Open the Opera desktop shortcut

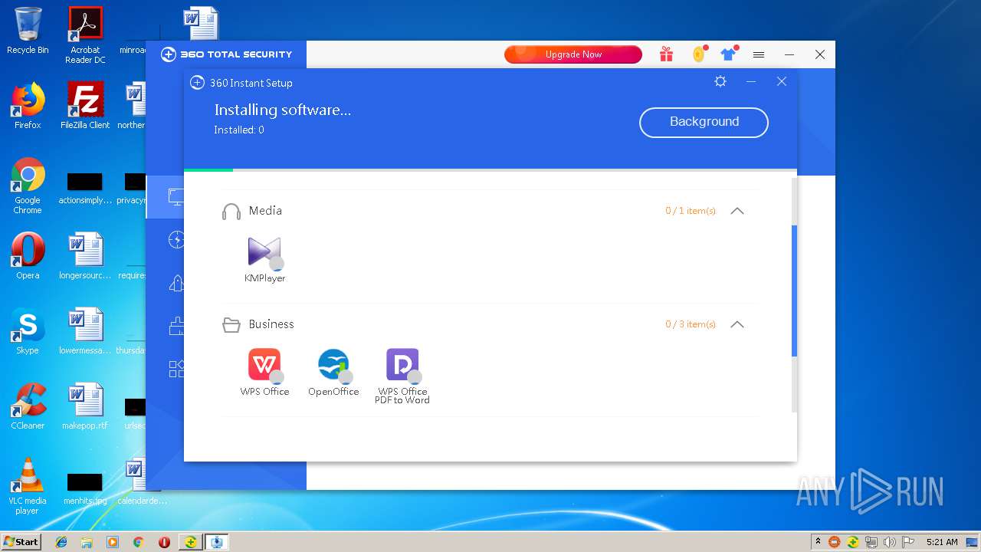[28, 256]
